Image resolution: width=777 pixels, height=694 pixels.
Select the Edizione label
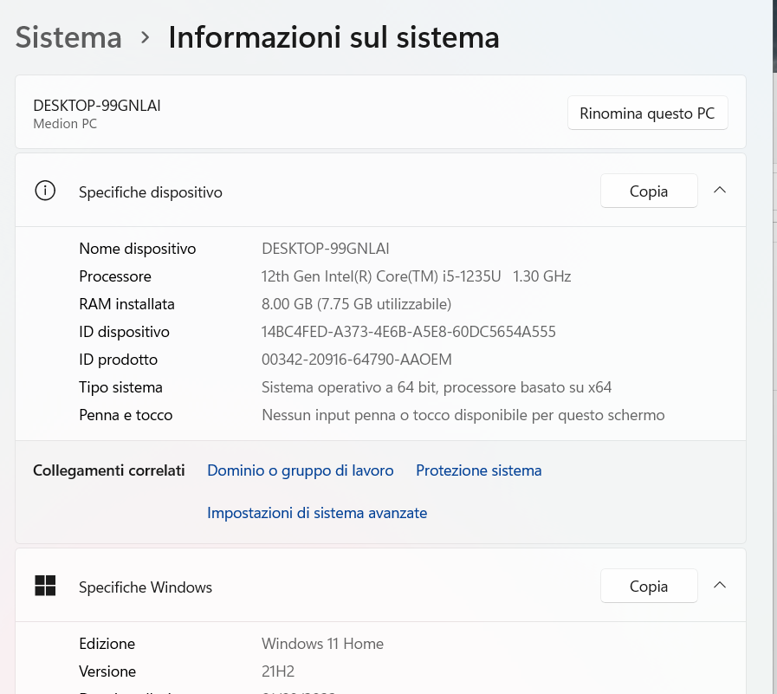pos(107,644)
